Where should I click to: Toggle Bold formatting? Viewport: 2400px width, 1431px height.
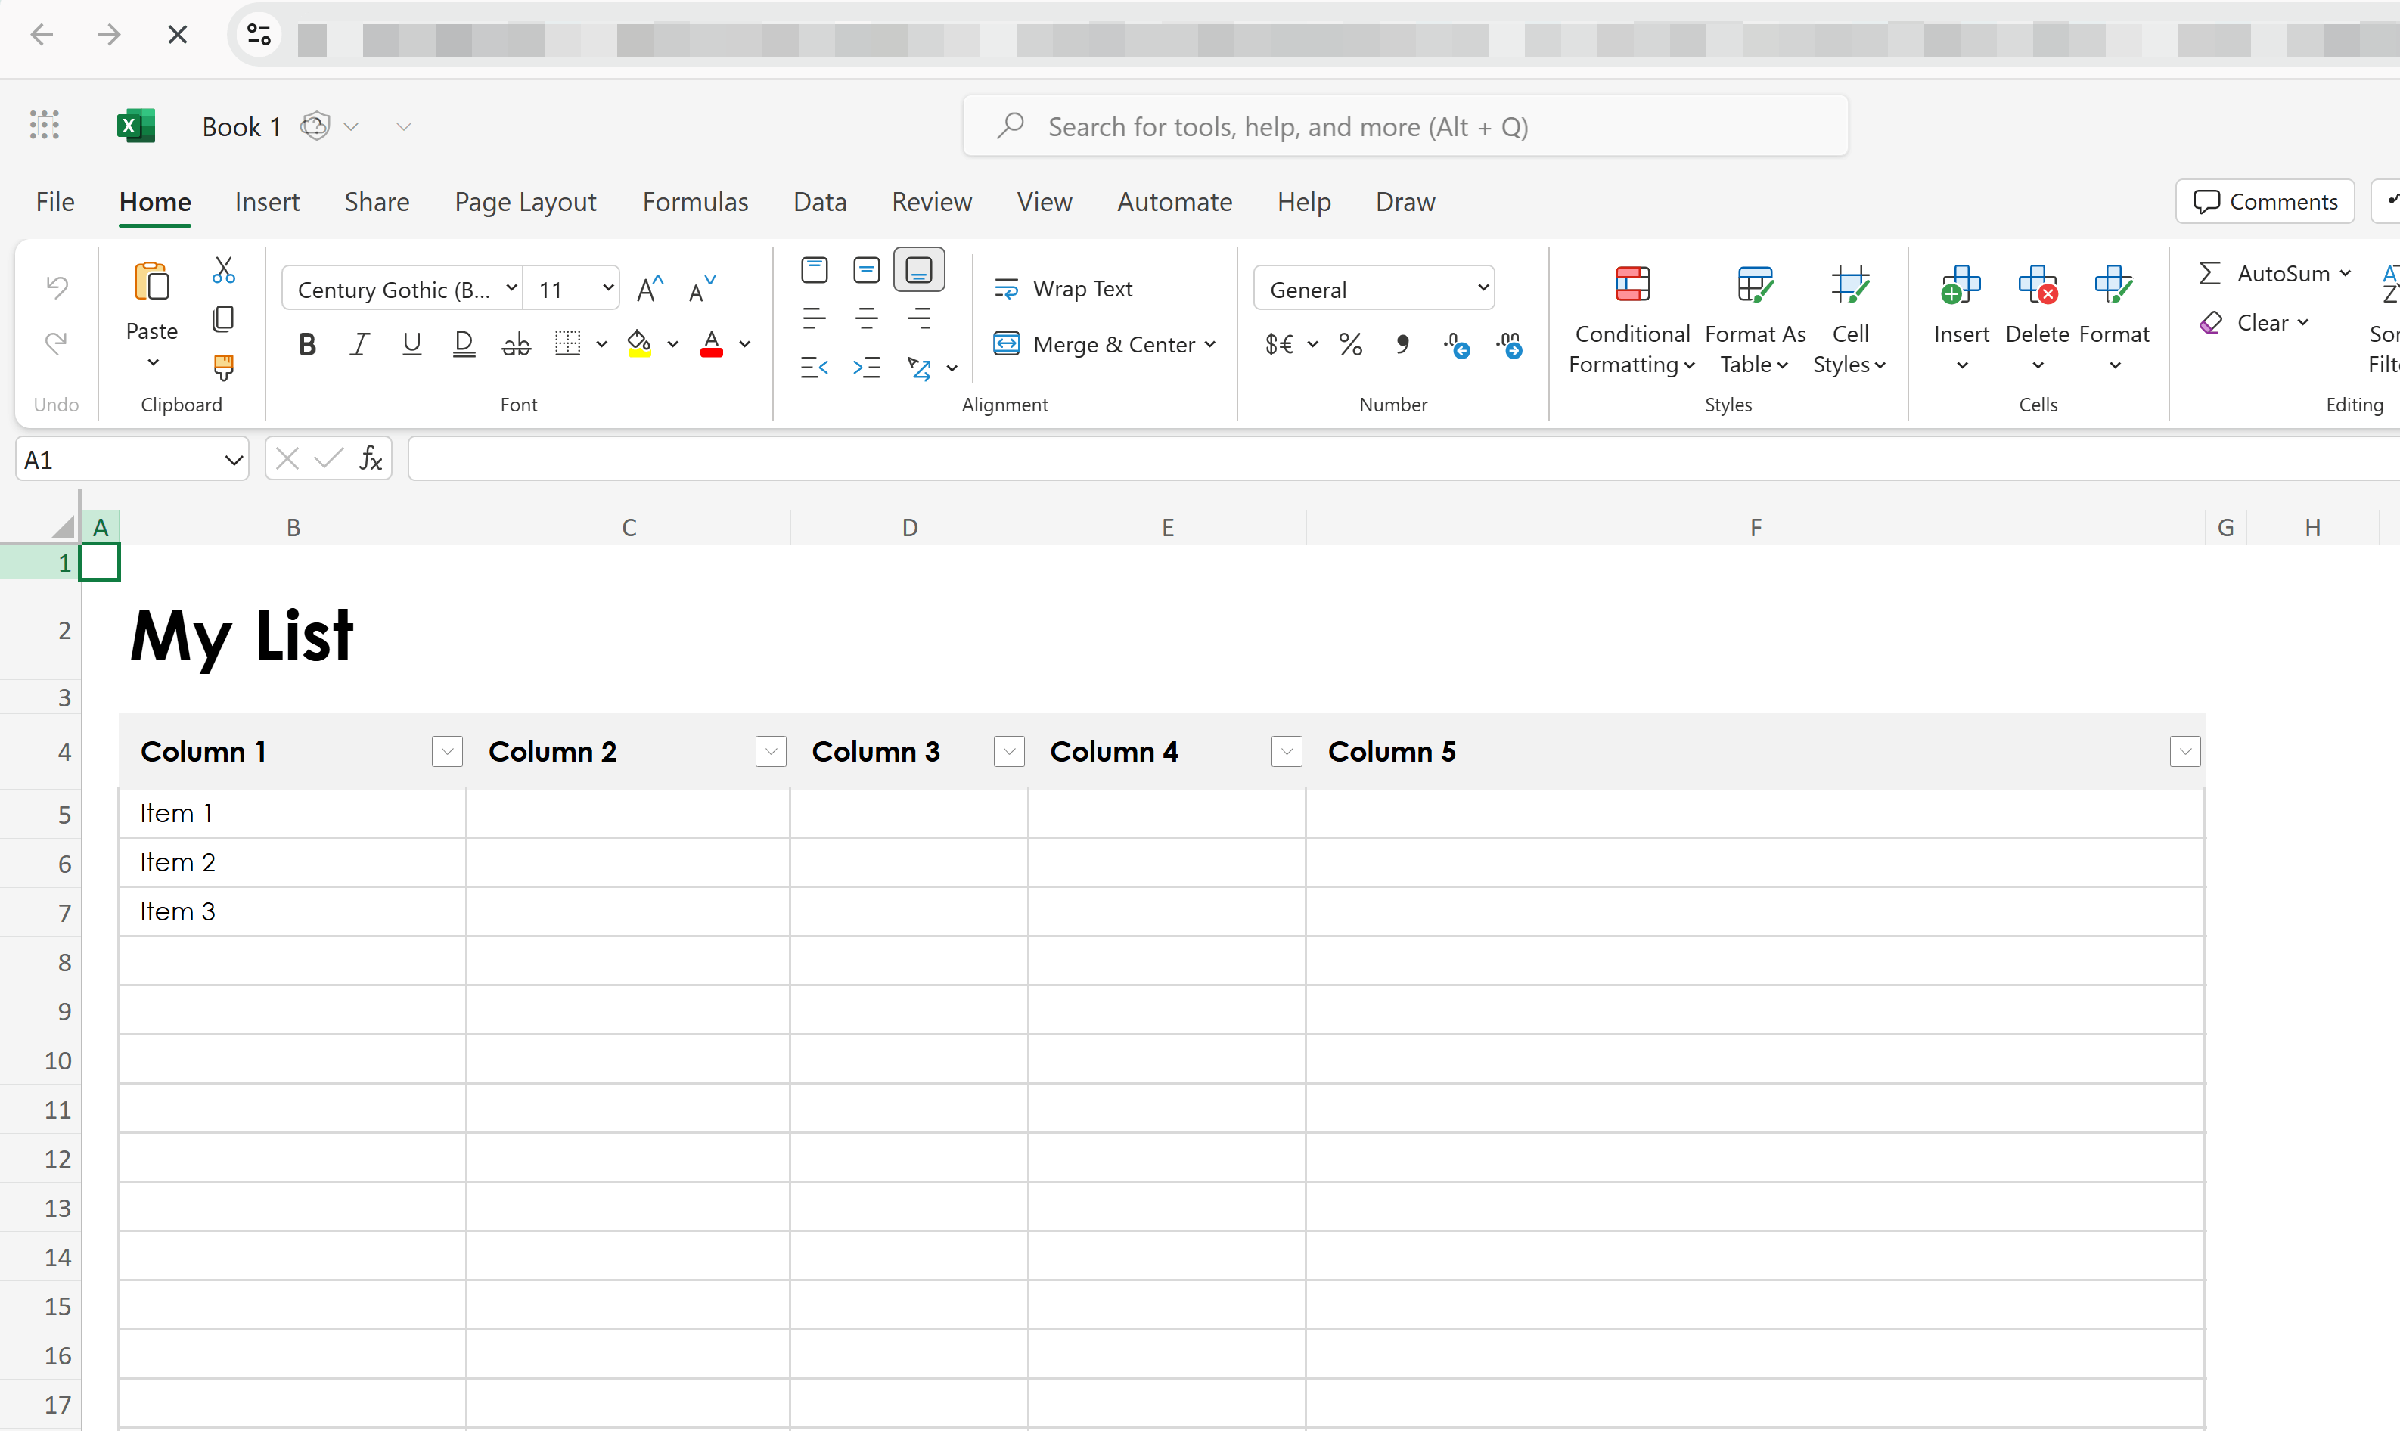pos(306,344)
